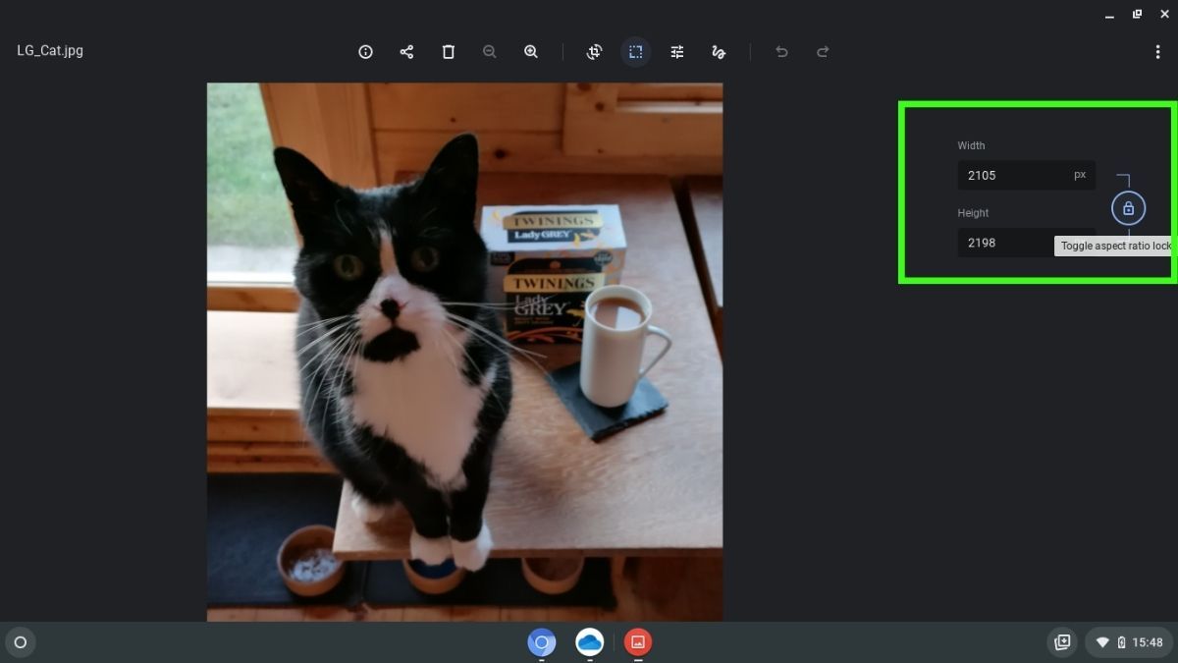The image size is (1178, 663).
Task: Zoom in on the photo
Action: pos(531,51)
